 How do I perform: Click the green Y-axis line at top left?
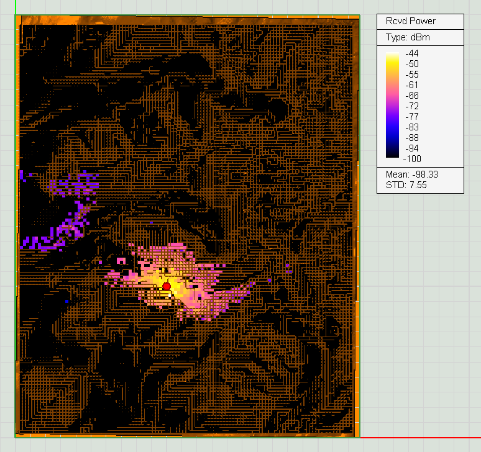tap(15, 7)
